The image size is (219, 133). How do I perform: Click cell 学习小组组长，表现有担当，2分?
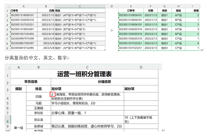87,103
